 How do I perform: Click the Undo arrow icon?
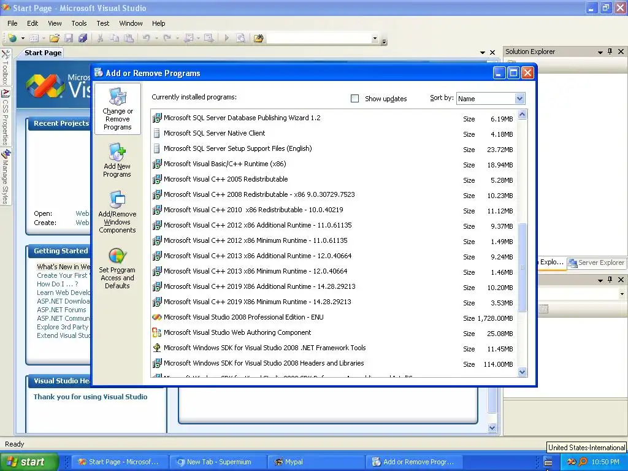[x=146, y=38]
